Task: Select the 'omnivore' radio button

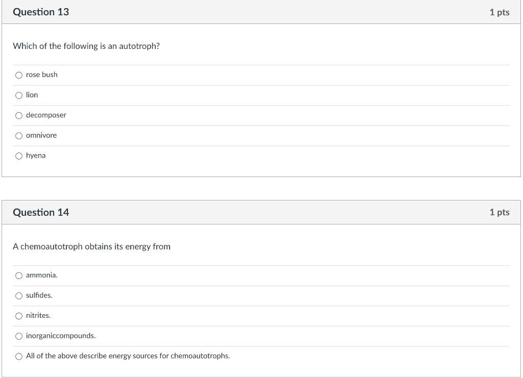Action: click(19, 136)
